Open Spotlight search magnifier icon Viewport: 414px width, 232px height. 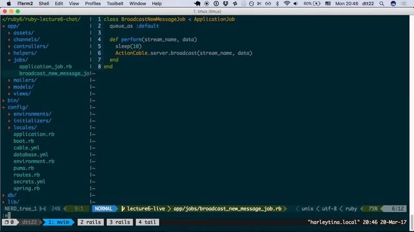click(x=382, y=3)
